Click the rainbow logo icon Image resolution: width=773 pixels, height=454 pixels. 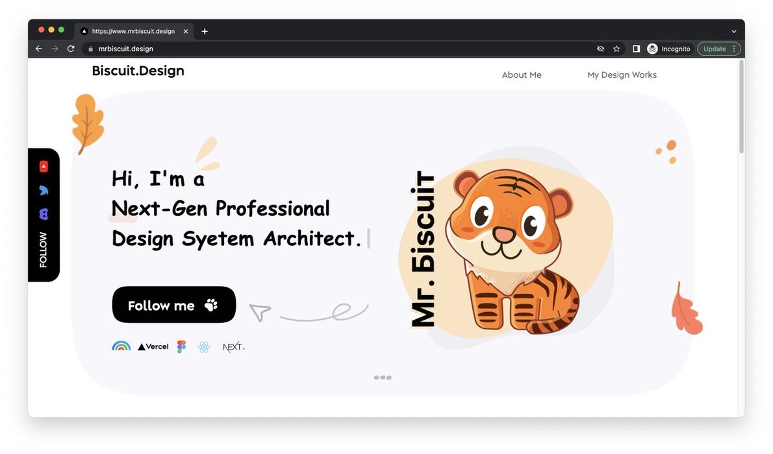point(121,346)
